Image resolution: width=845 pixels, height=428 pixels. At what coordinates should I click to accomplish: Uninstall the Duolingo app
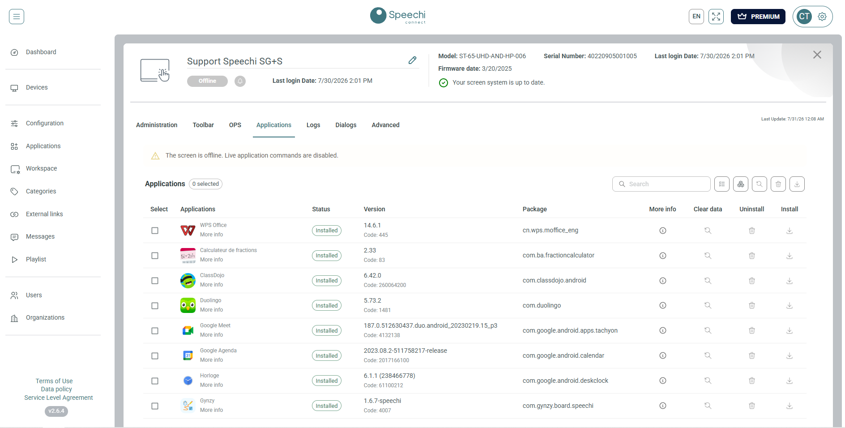pos(752,306)
